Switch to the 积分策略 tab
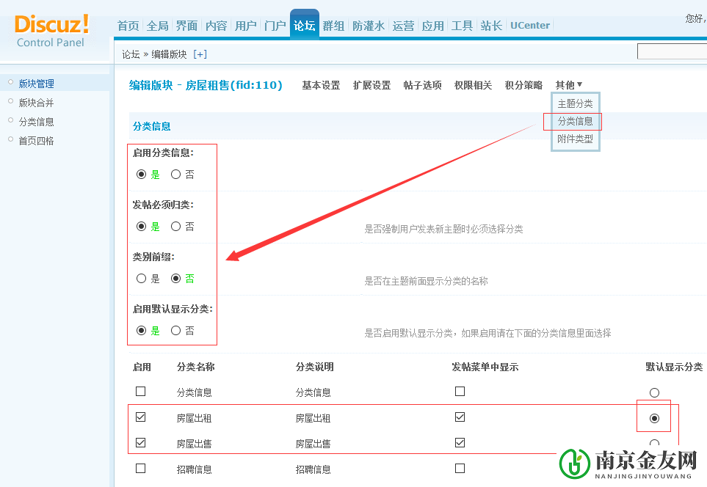The width and height of the screenshot is (707, 487). click(523, 84)
